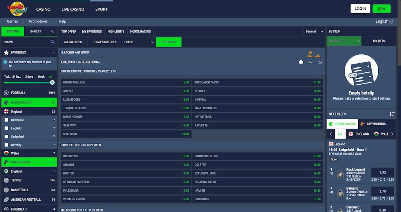
Task: Click the Tennis ball icon
Action: (x=6, y=180)
